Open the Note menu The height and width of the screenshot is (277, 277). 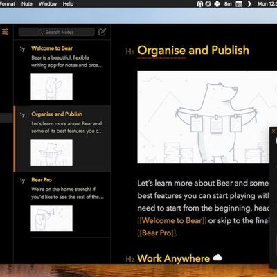(x=27, y=4)
